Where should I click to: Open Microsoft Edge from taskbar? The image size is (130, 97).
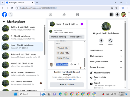pyautogui.click(x=60, y=94)
